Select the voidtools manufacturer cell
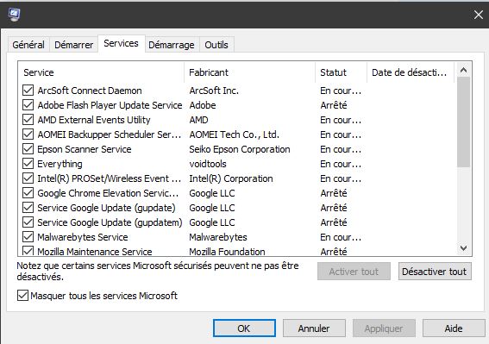The width and height of the screenshot is (489, 344). (x=208, y=164)
